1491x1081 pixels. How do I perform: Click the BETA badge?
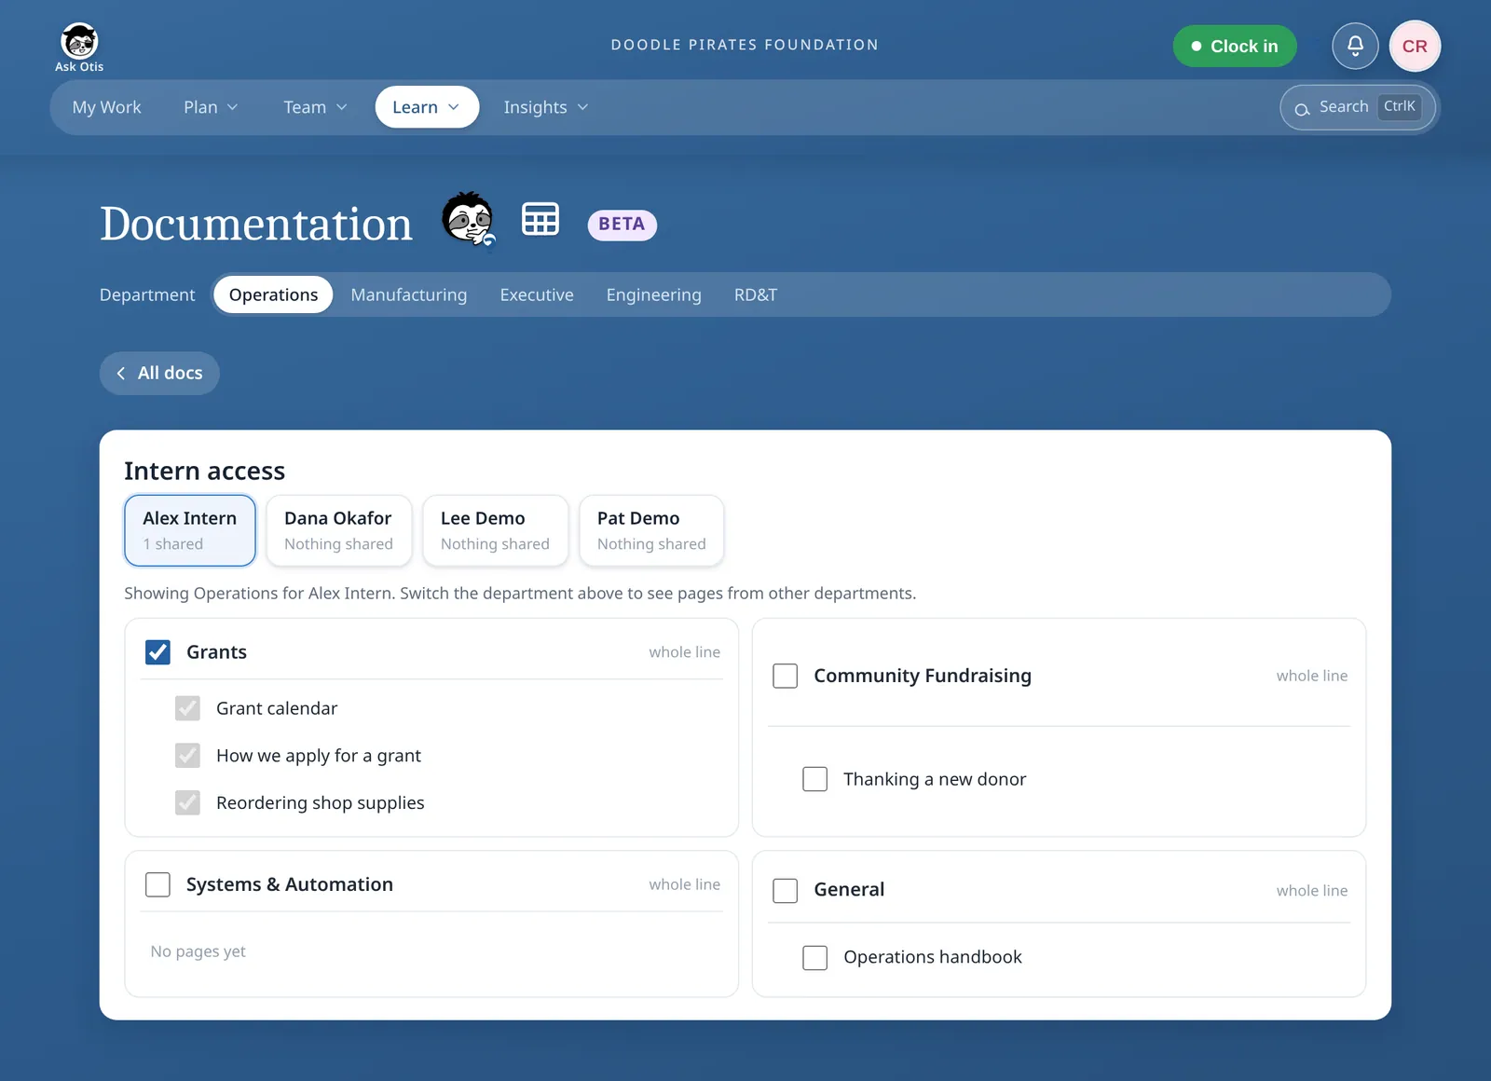coord(622,225)
